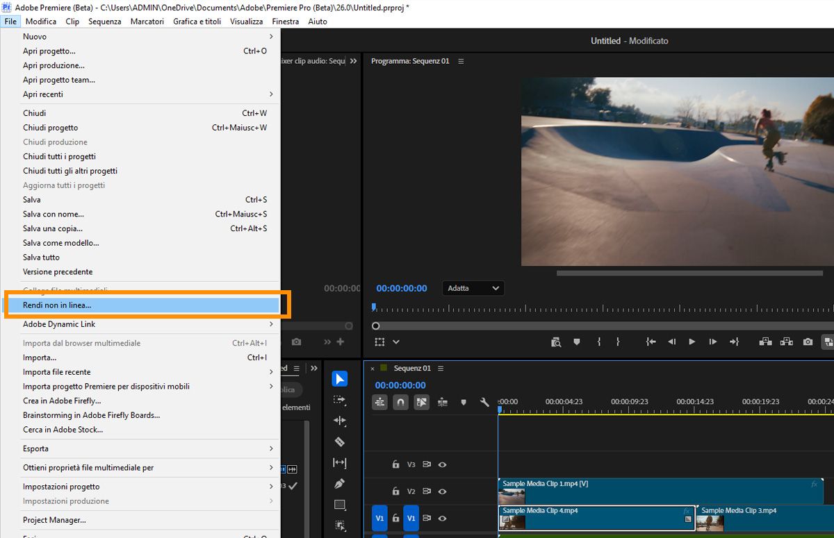834x538 pixels.
Task: Click the Extract button
Action: tap(787, 342)
